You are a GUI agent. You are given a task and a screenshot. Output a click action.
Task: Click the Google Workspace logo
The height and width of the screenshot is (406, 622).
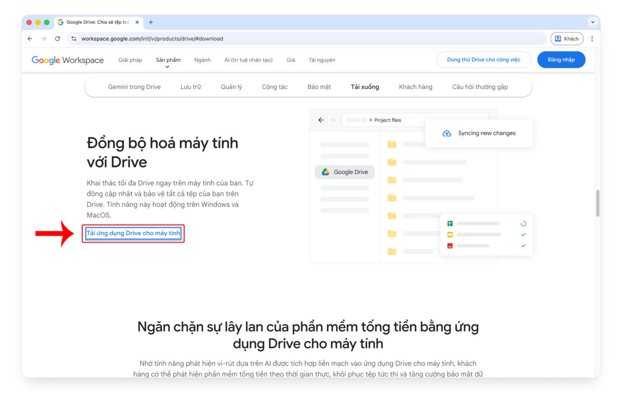click(x=67, y=59)
